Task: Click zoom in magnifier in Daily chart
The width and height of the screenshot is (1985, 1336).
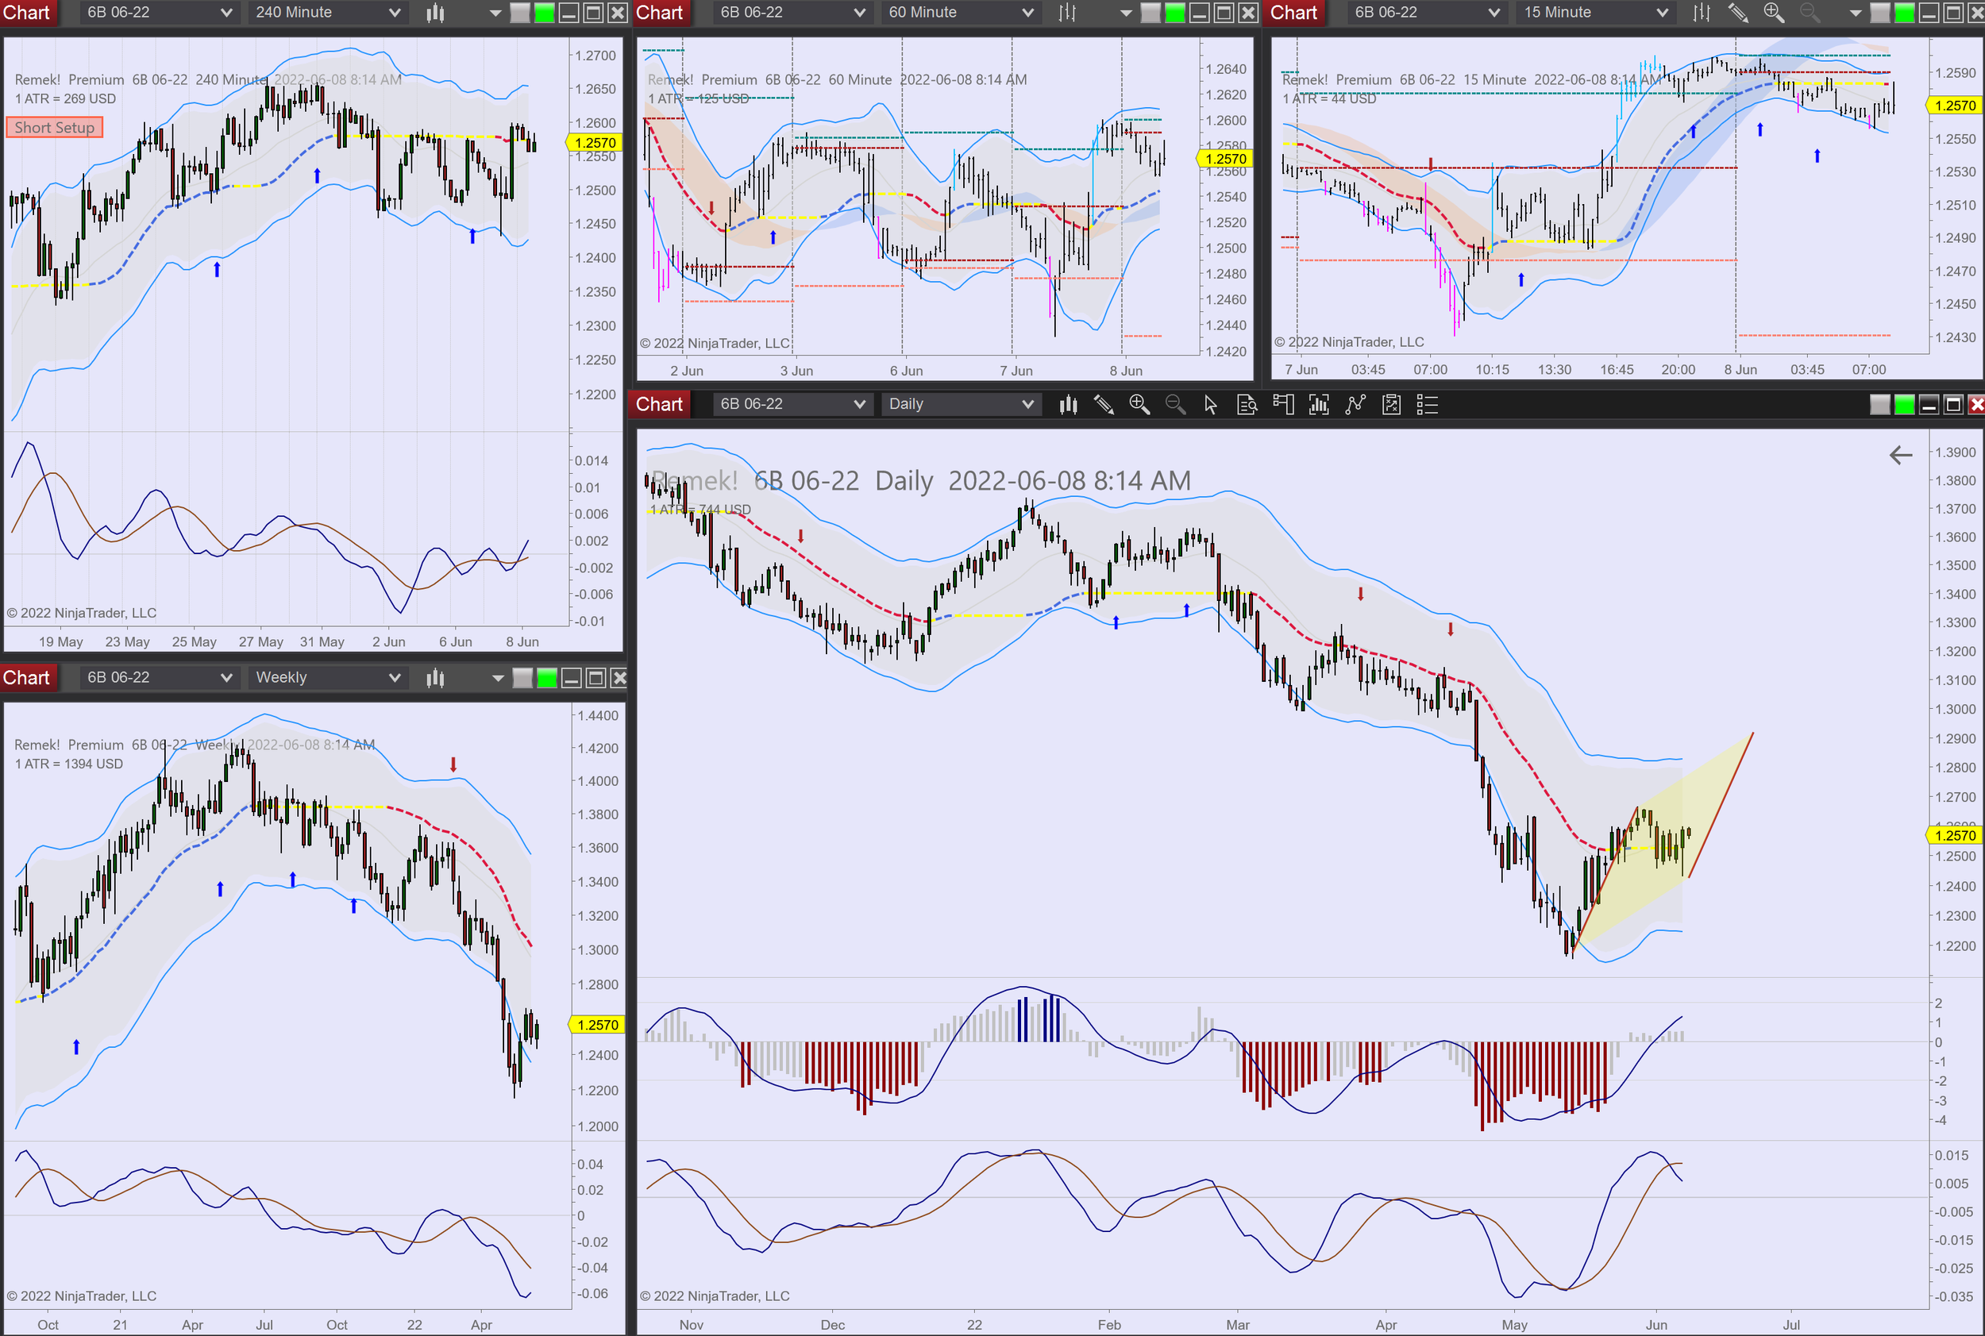Action: click(x=1139, y=405)
